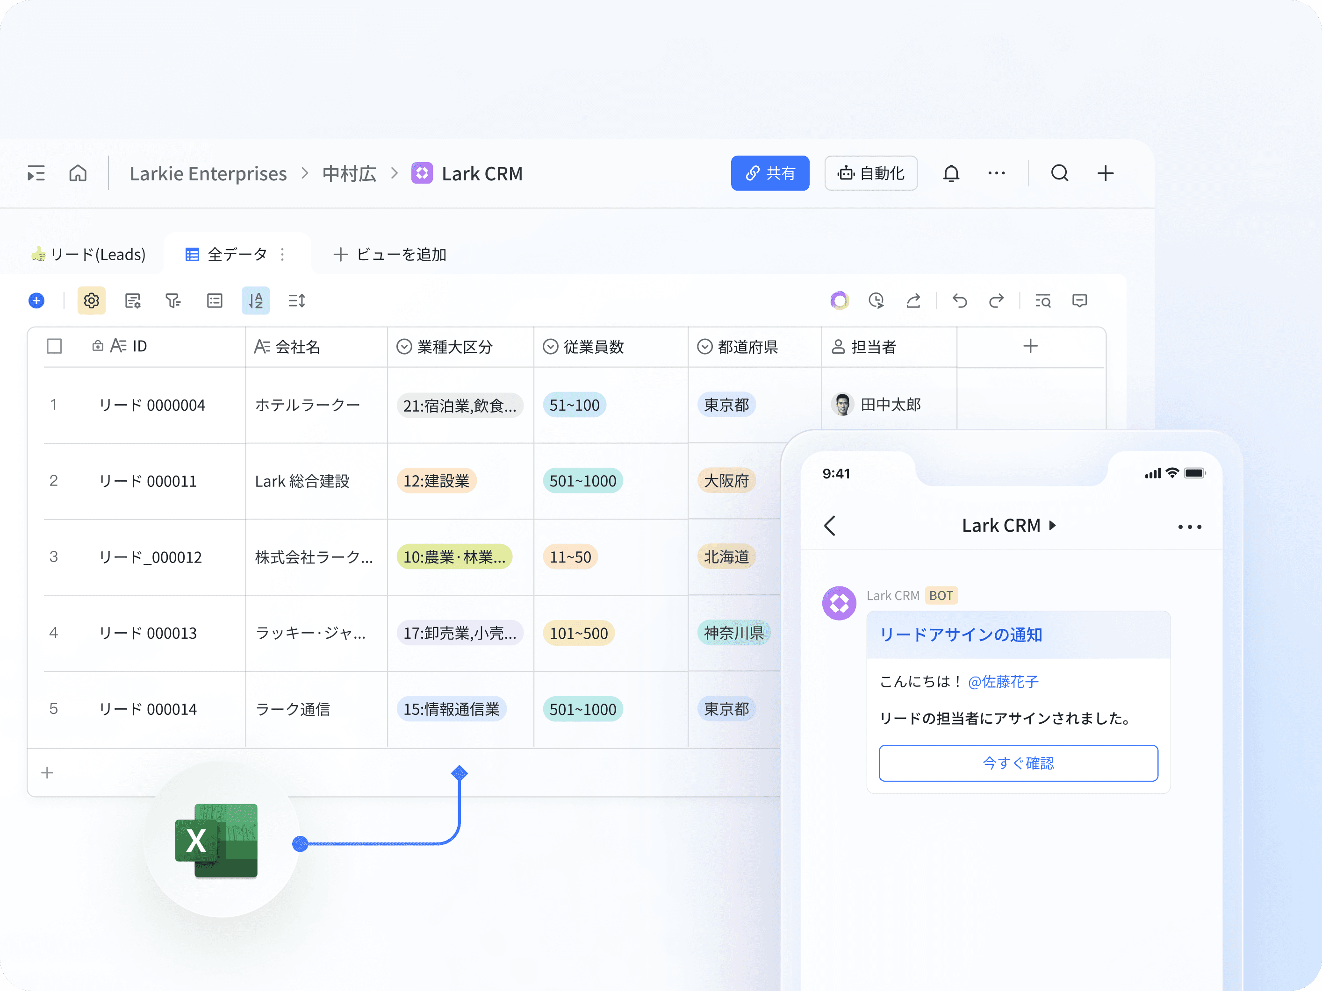Click the row height adjust icon
The width and height of the screenshot is (1322, 991).
tap(297, 300)
